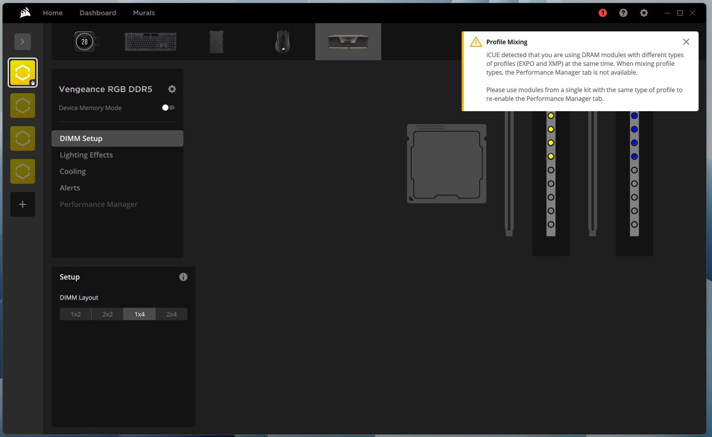Select the mouse device thumbnail

point(282,42)
